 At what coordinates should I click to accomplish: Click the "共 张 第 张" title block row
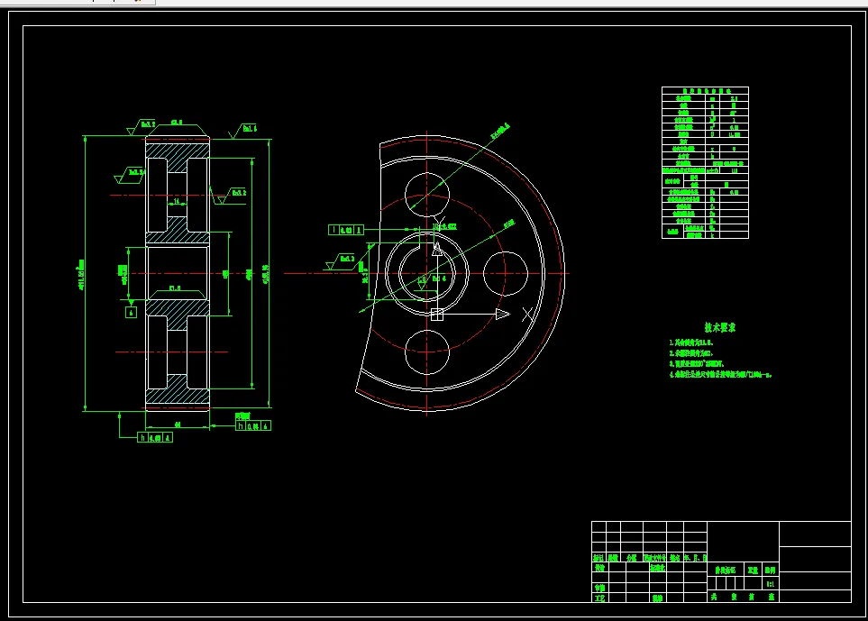(743, 597)
